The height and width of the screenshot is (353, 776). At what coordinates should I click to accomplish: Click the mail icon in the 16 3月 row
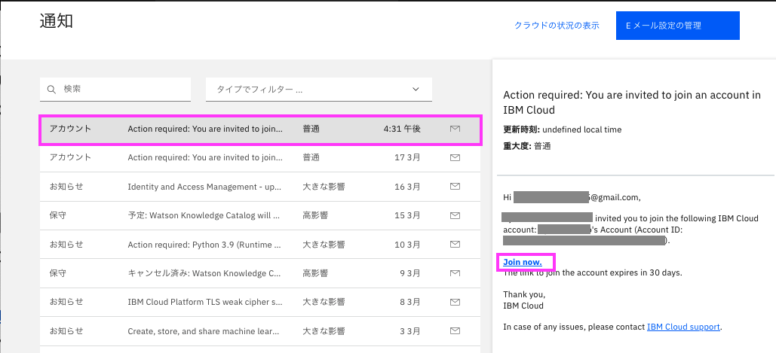pos(455,187)
